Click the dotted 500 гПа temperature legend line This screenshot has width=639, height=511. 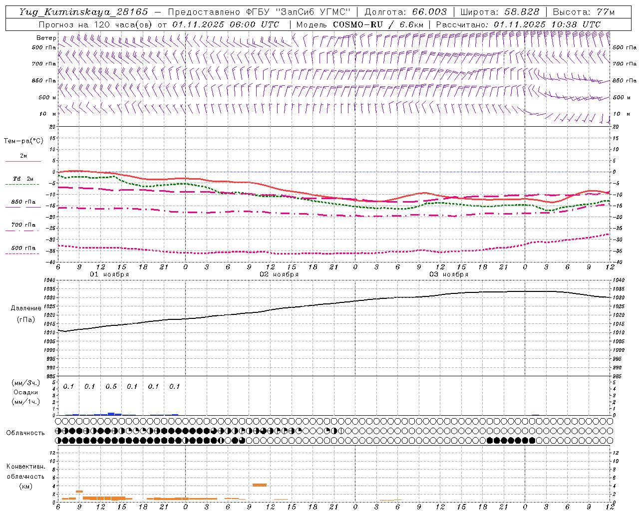[x=23, y=254]
